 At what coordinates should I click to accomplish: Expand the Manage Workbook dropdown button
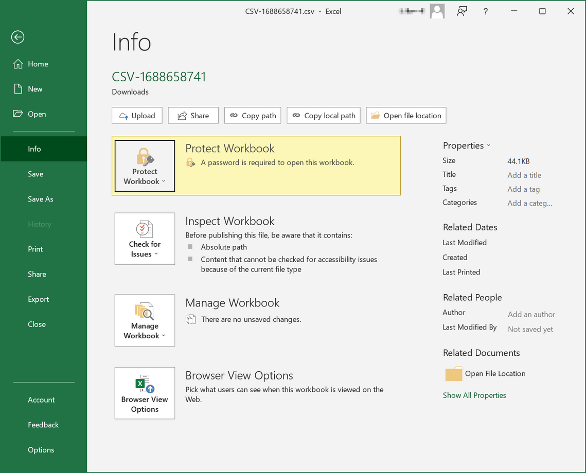pos(145,320)
